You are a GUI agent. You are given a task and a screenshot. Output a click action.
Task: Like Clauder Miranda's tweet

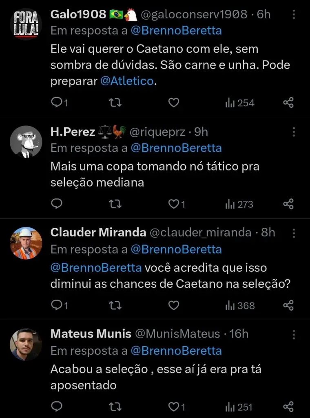pyautogui.click(x=174, y=305)
